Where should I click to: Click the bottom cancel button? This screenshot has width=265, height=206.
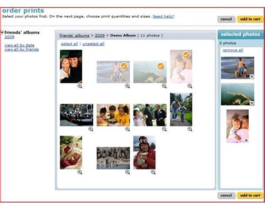[x=226, y=195]
